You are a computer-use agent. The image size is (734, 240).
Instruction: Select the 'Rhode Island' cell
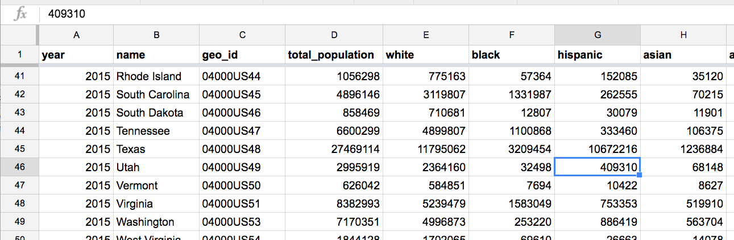coord(156,76)
